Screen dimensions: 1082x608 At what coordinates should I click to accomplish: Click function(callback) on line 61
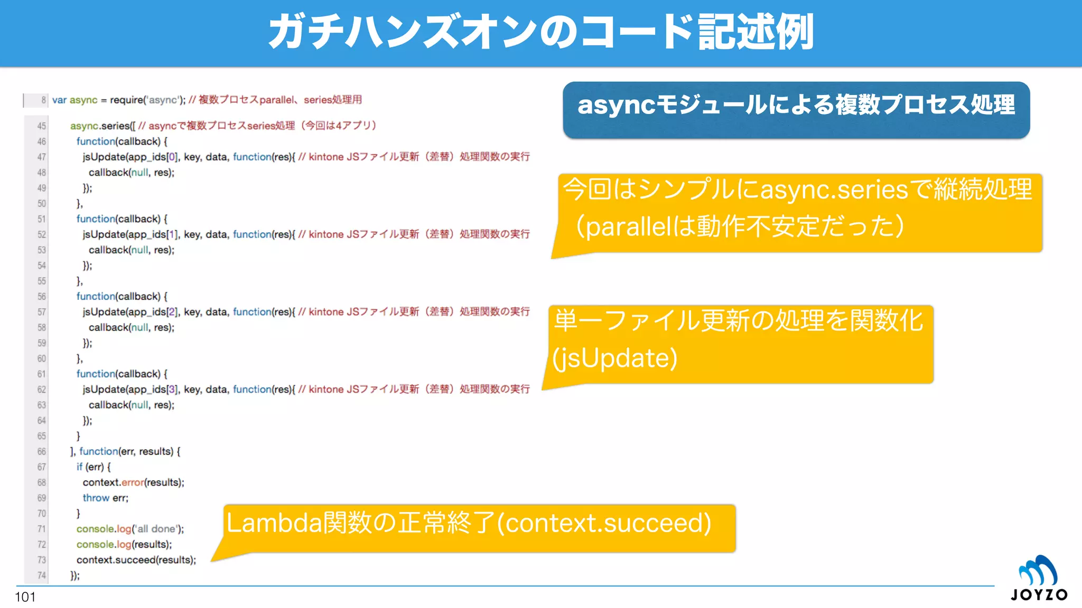click(122, 374)
